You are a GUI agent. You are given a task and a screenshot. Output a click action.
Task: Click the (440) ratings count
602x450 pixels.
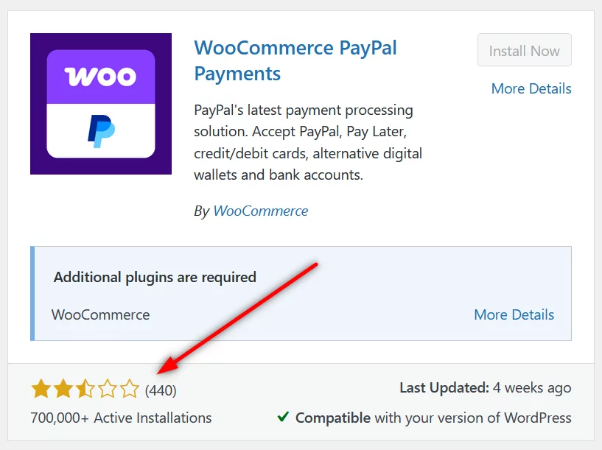click(161, 390)
